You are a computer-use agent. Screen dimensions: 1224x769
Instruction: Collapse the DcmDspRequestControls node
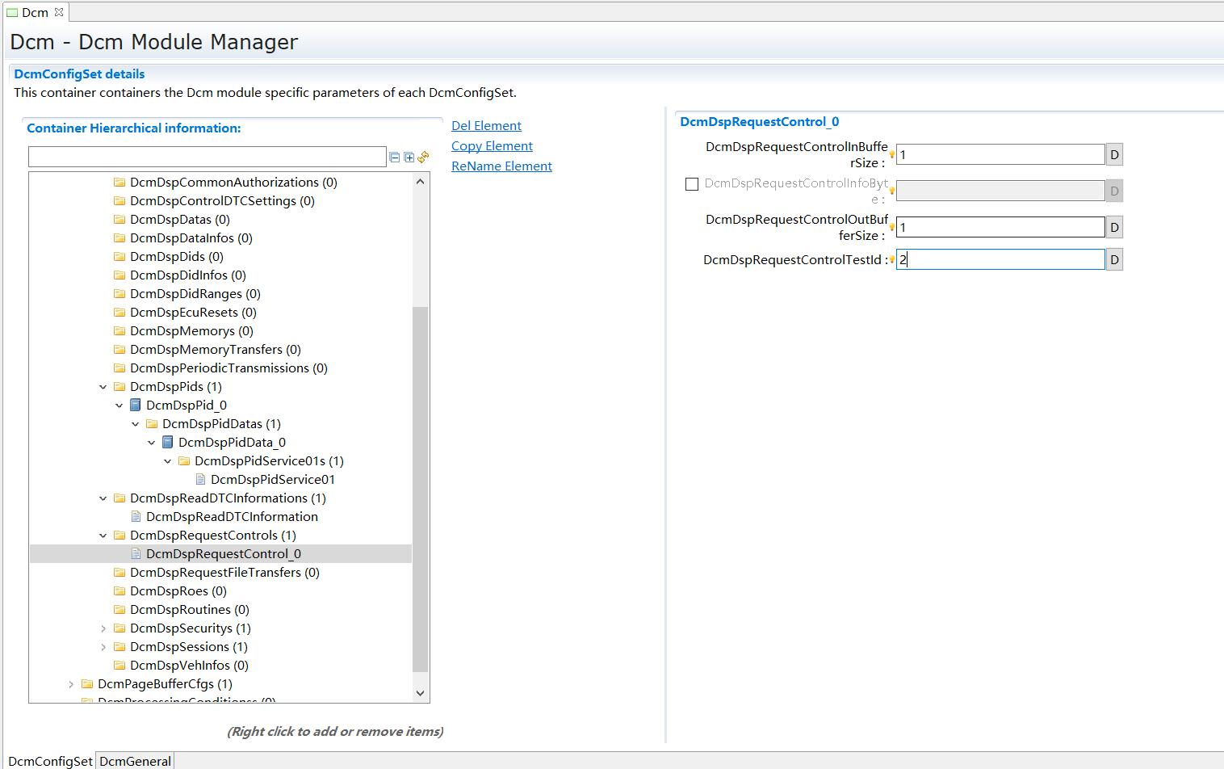(x=103, y=536)
